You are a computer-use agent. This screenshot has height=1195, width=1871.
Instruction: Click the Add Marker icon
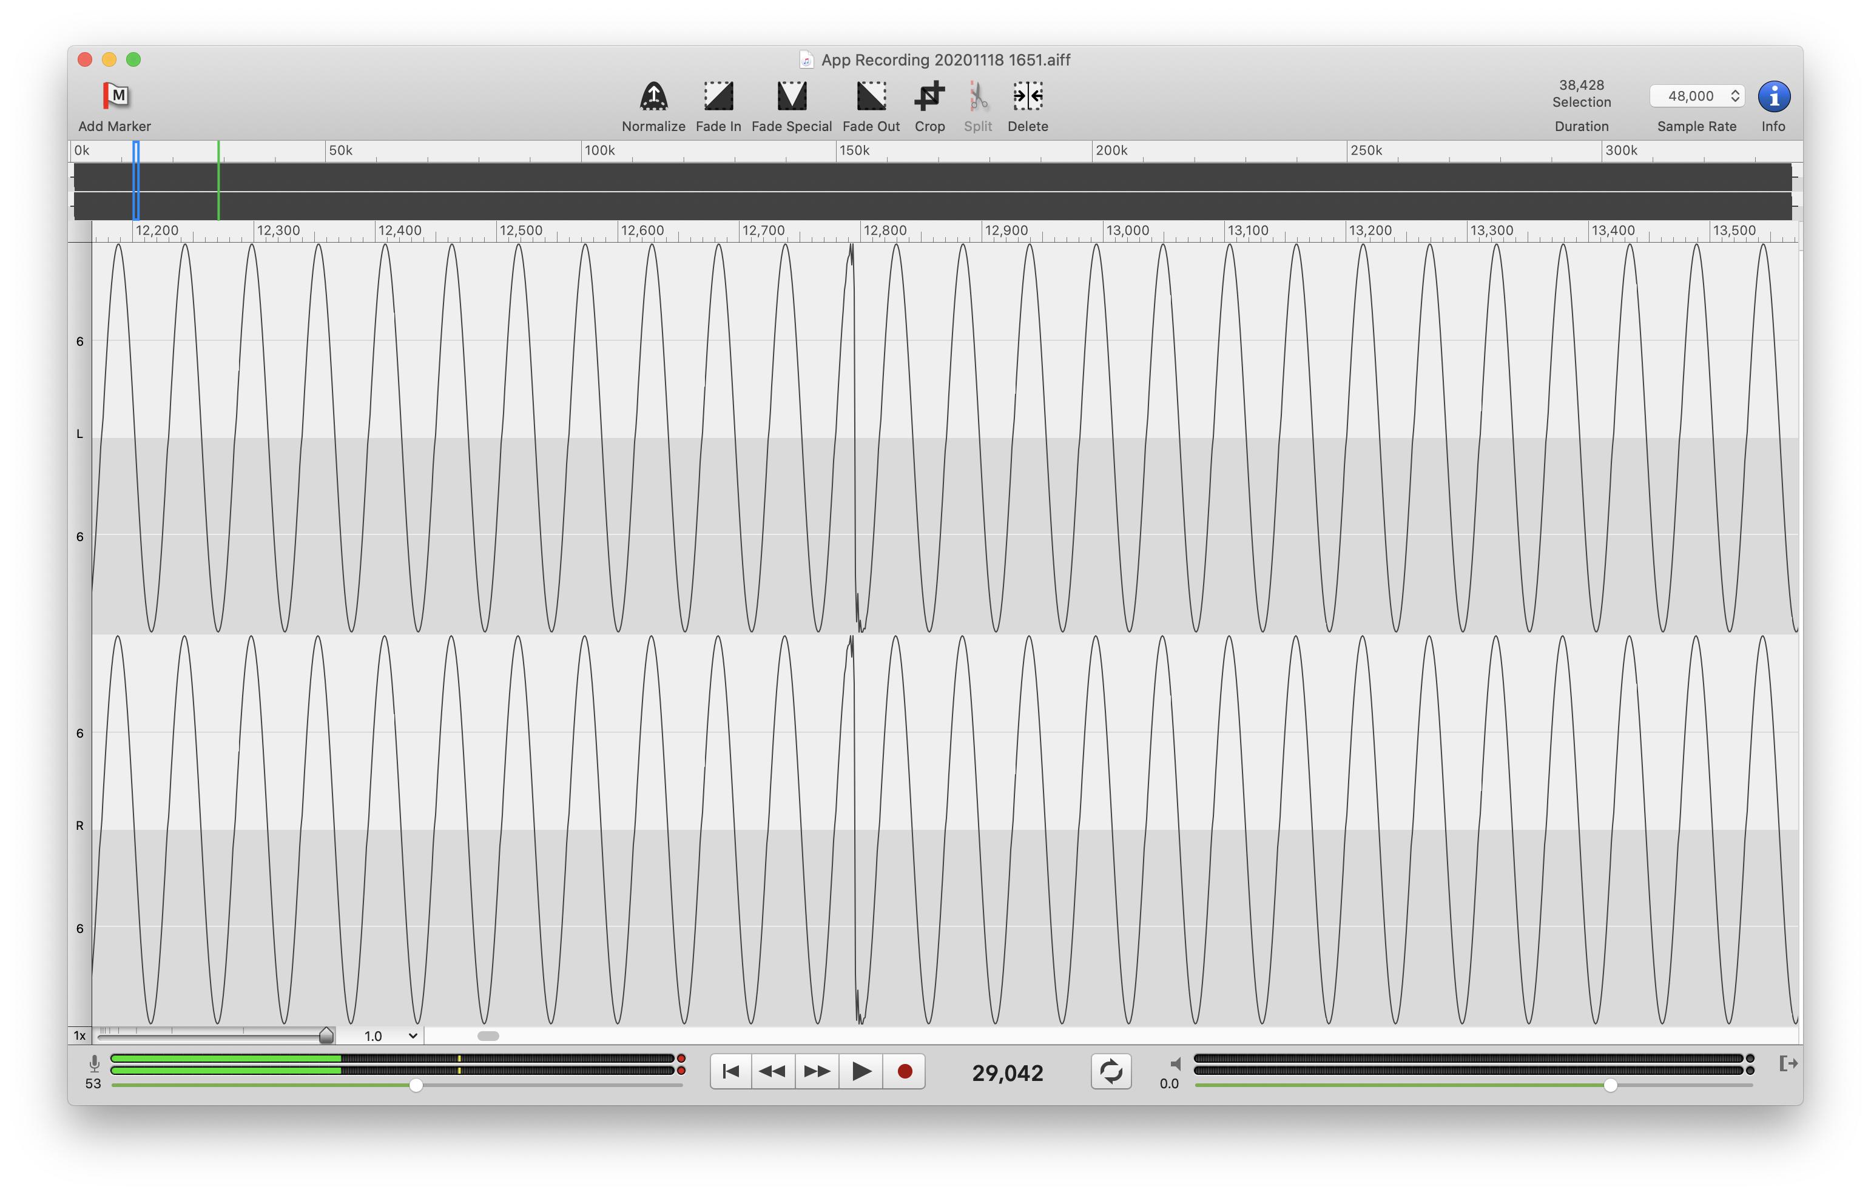tap(115, 96)
